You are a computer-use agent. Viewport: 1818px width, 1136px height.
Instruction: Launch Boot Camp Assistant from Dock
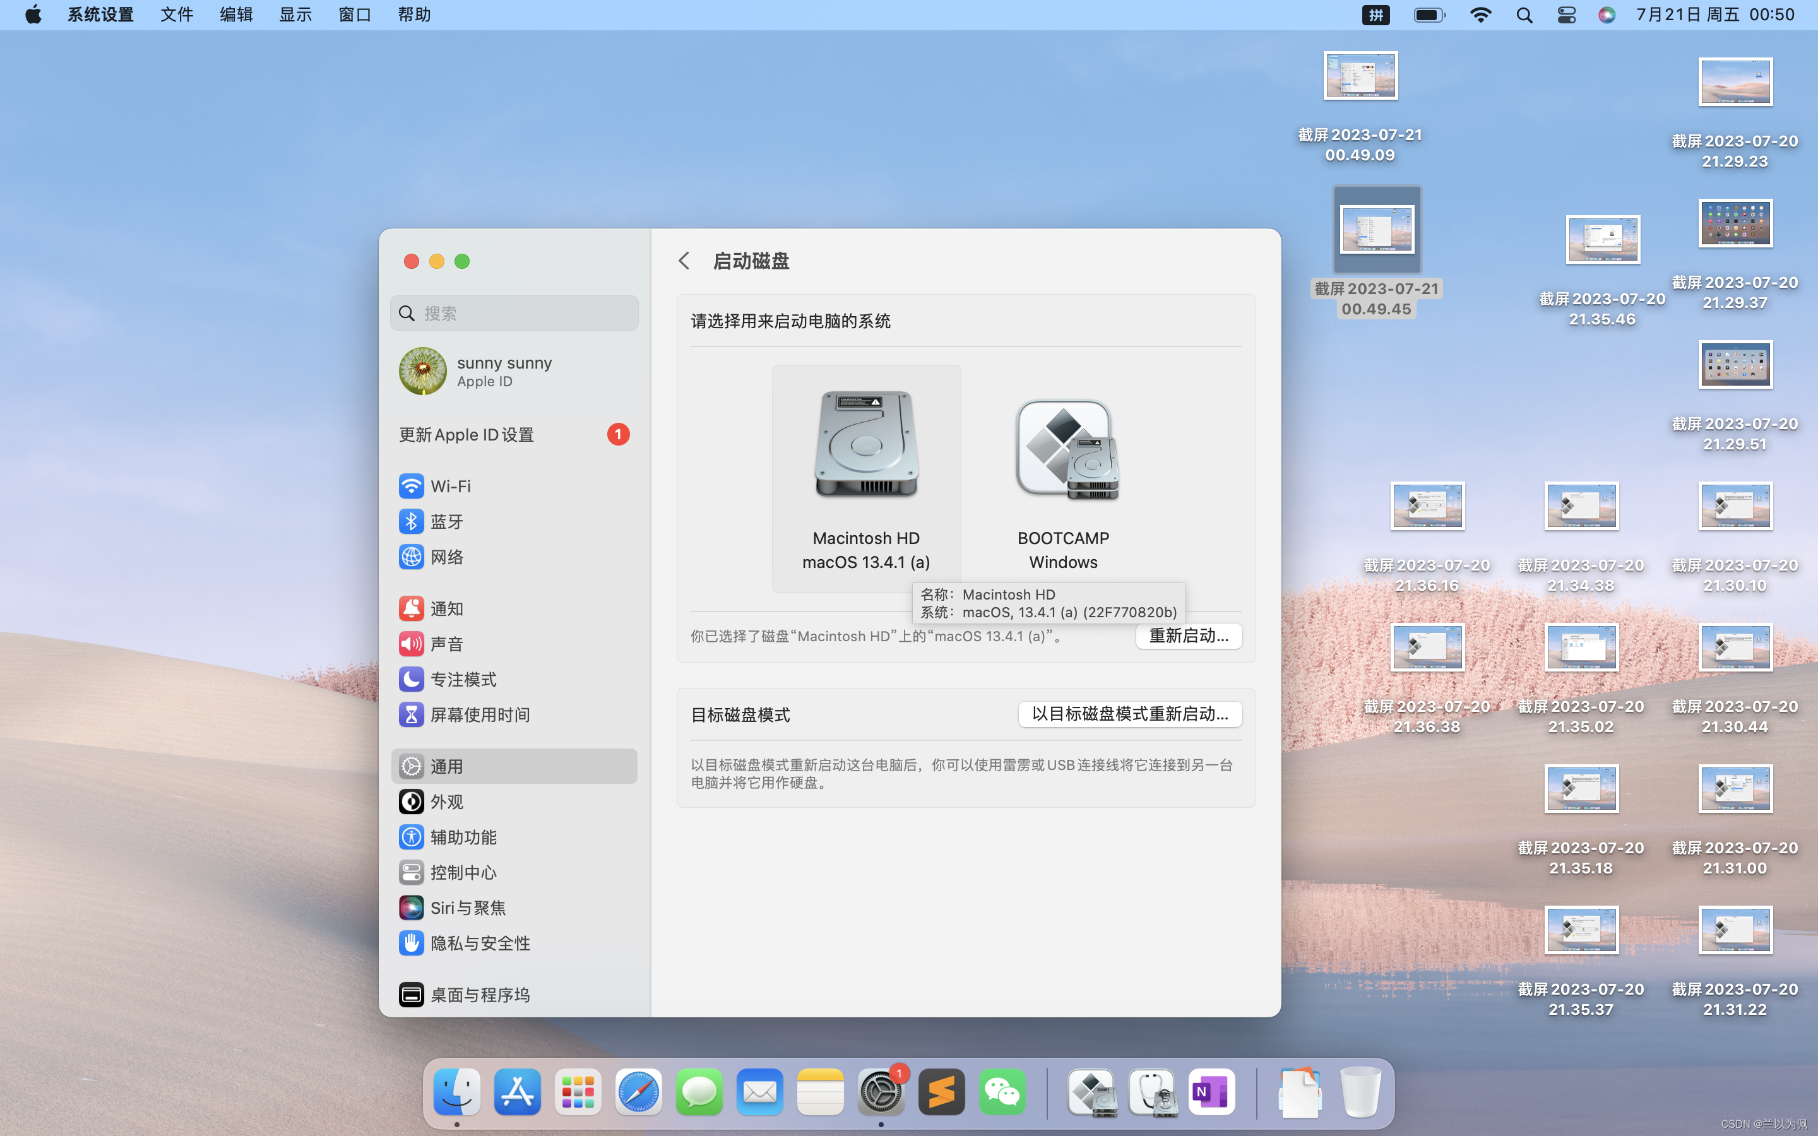(1091, 1092)
